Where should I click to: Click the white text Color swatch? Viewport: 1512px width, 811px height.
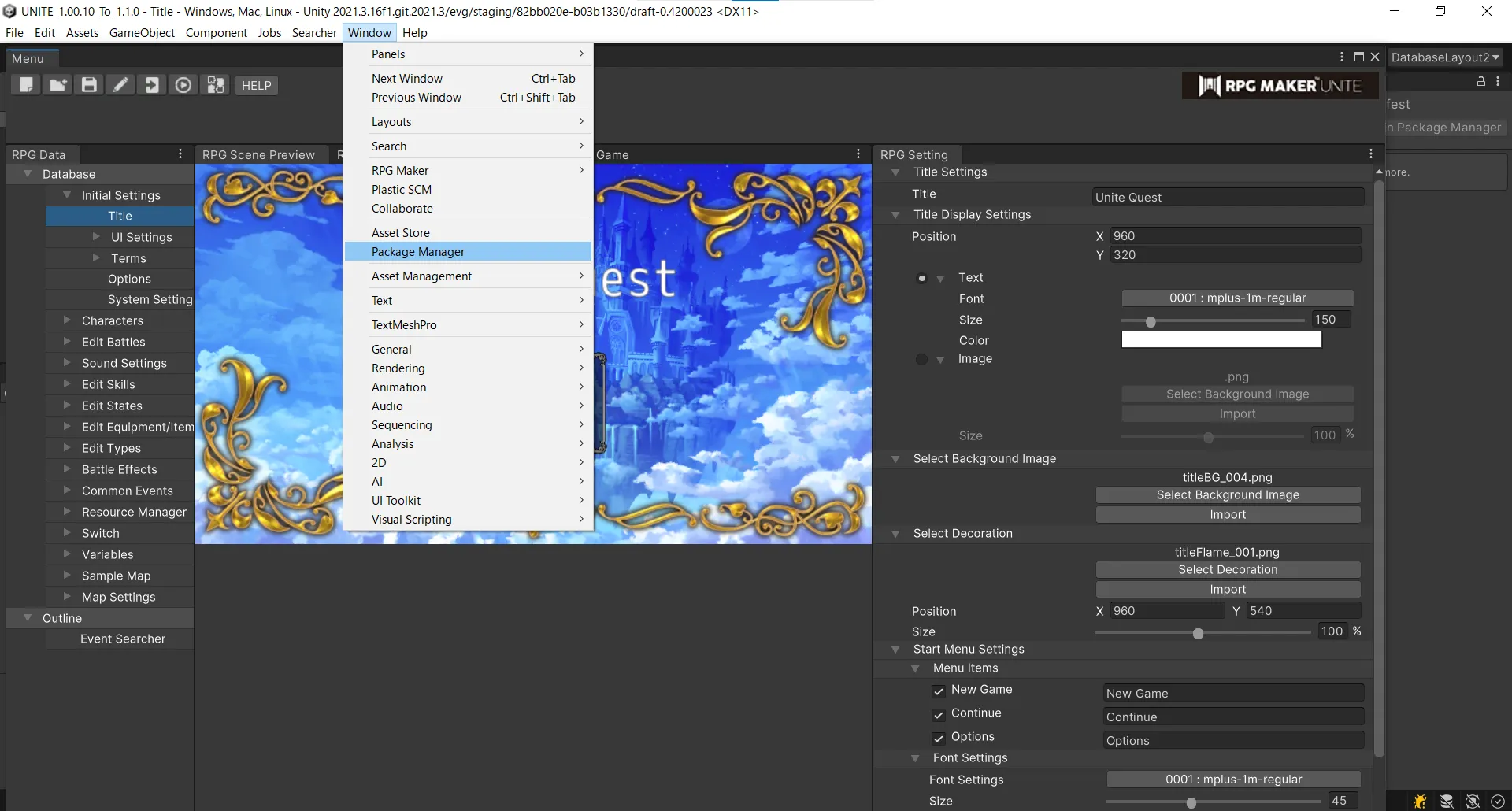(x=1221, y=340)
